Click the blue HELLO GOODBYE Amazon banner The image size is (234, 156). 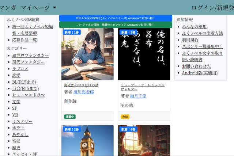pyautogui.click(x=116, y=18)
